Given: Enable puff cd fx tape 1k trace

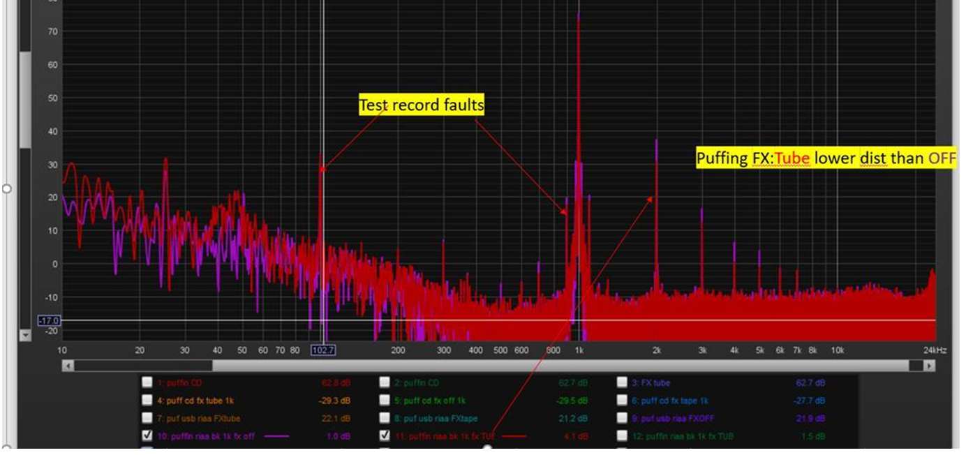Looking at the screenshot, I should pyautogui.click(x=622, y=401).
